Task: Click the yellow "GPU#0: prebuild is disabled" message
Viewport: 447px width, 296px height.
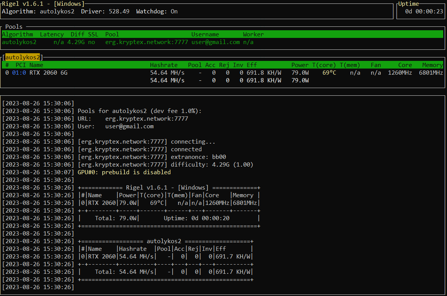Action: pyautogui.click(x=124, y=172)
